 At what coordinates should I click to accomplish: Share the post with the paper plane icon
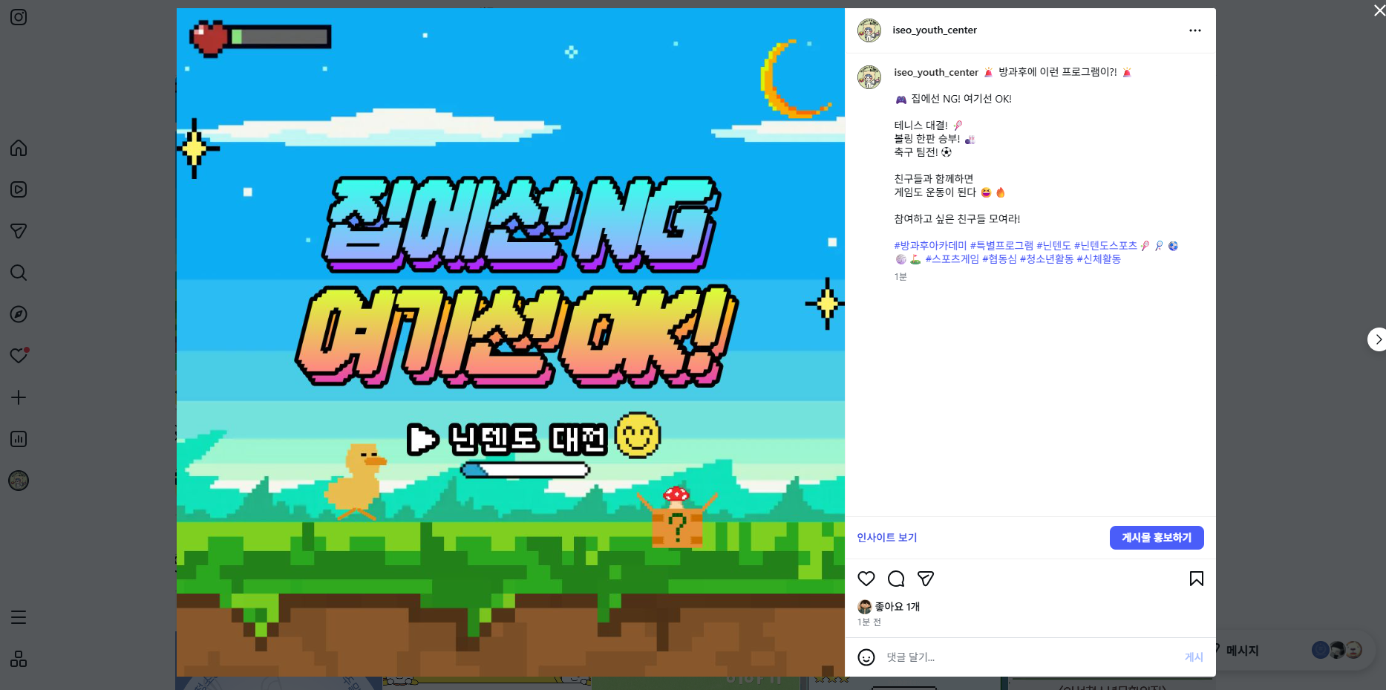coord(926,578)
